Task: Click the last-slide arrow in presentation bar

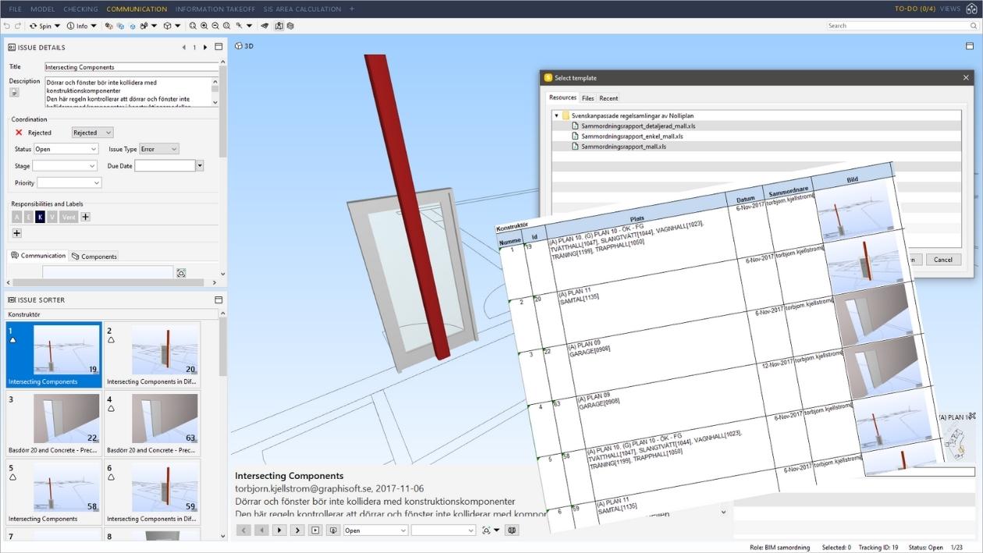Action: [297, 530]
